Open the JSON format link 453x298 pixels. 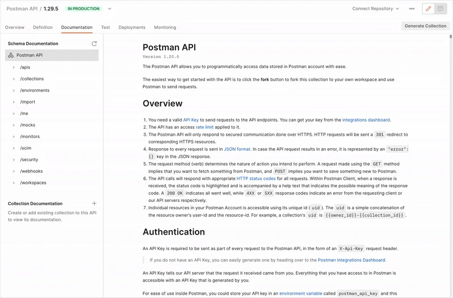pos(237,149)
